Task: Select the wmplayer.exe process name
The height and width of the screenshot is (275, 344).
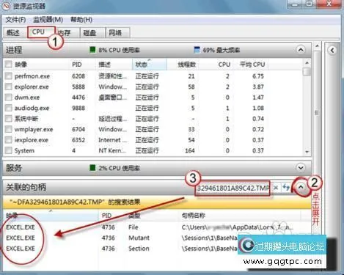Action: (34, 129)
